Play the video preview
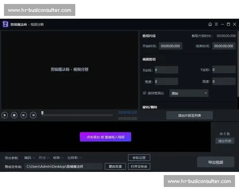This screenshot has width=239, height=191. (4, 115)
